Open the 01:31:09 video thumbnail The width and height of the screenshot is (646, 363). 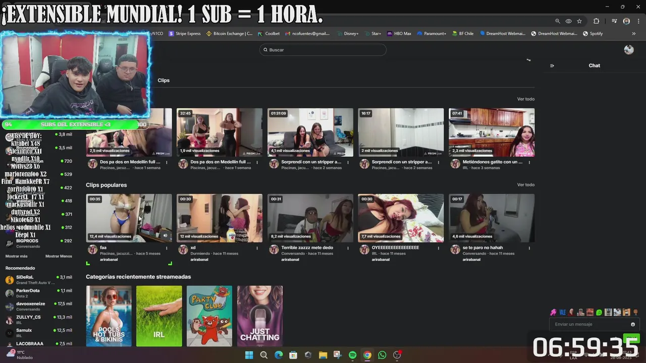pyautogui.click(x=310, y=132)
